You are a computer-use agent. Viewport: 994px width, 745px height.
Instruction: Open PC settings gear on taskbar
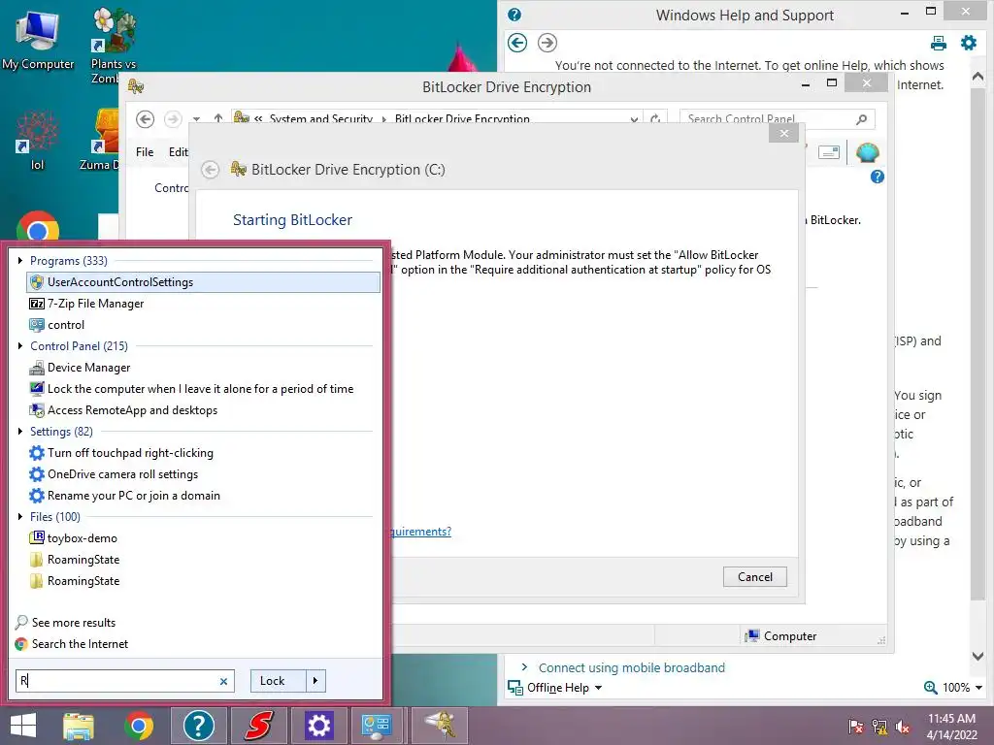tap(318, 726)
